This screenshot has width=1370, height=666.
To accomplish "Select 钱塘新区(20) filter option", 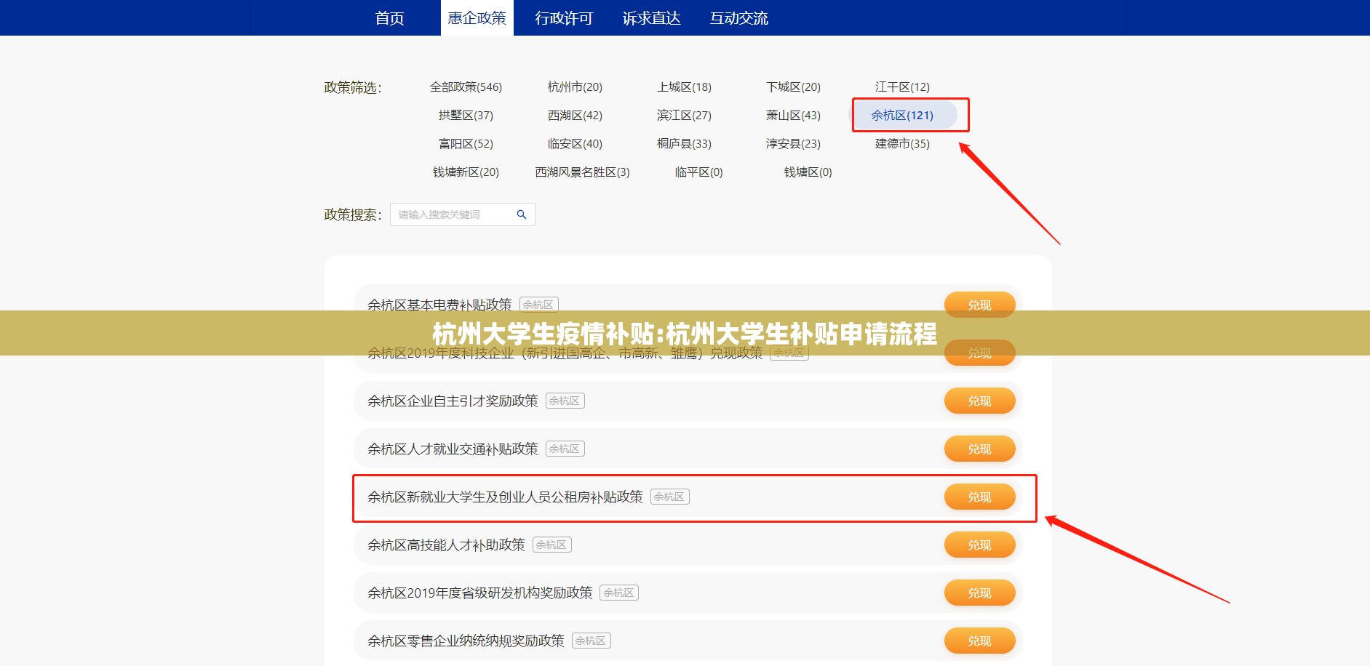I will pos(466,172).
